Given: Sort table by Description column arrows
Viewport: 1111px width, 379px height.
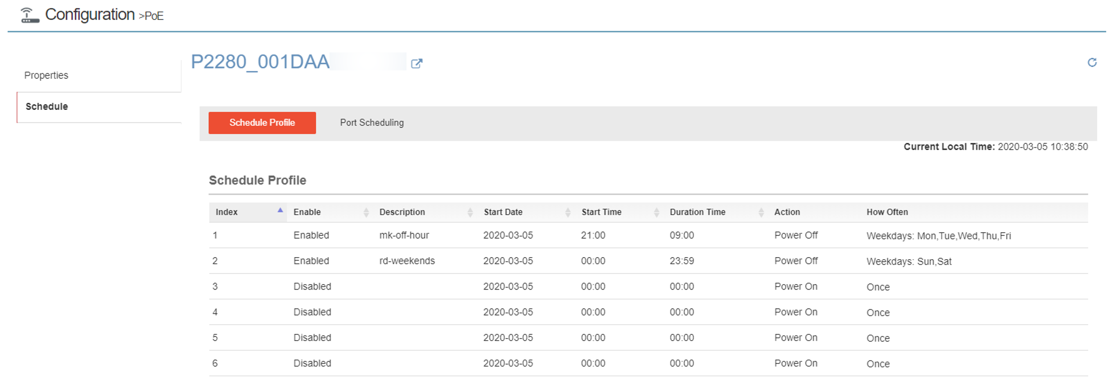Looking at the screenshot, I should (470, 212).
